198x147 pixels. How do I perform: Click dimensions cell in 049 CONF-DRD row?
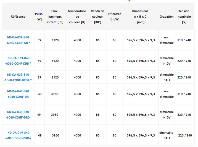141,115
